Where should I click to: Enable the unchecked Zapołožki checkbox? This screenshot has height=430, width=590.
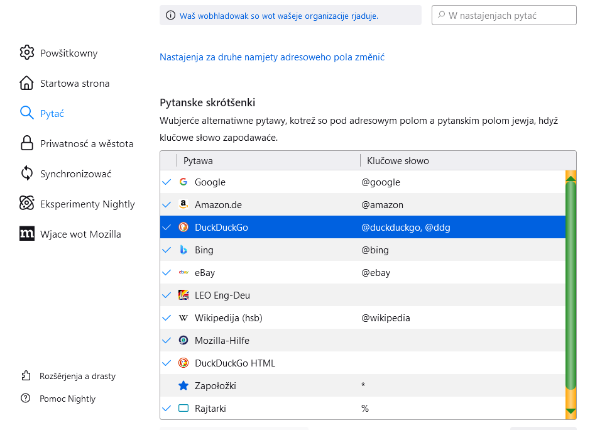pos(167,386)
